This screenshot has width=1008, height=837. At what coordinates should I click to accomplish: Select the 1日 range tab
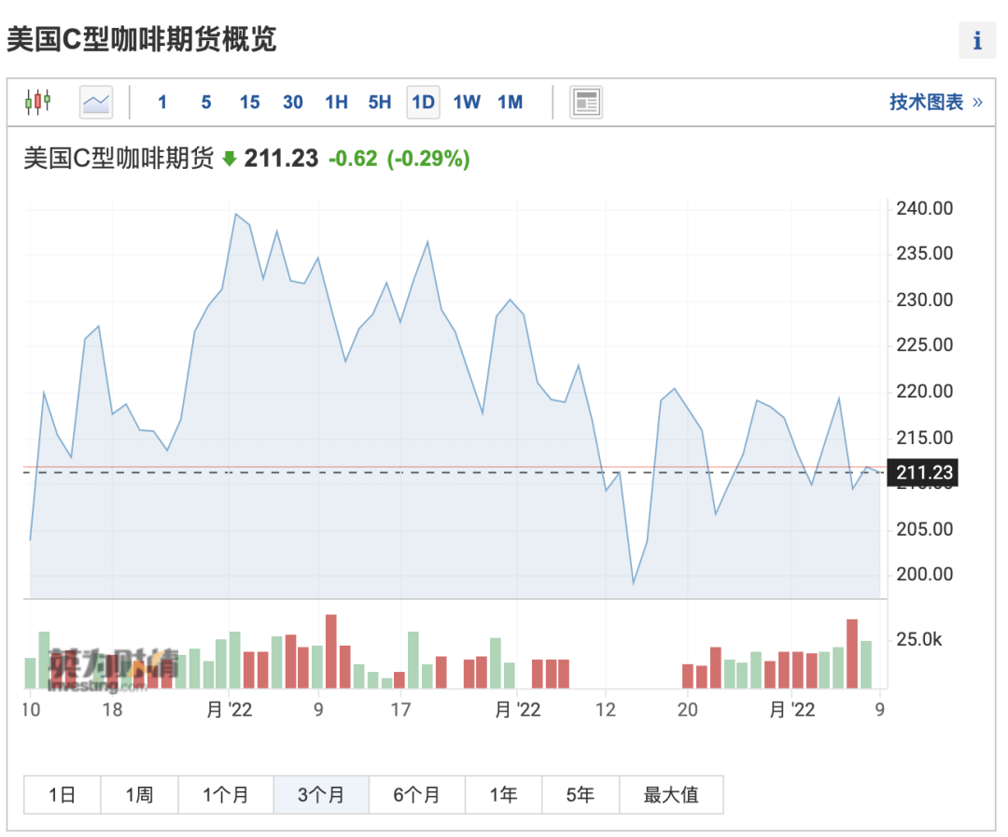tap(62, 794)
